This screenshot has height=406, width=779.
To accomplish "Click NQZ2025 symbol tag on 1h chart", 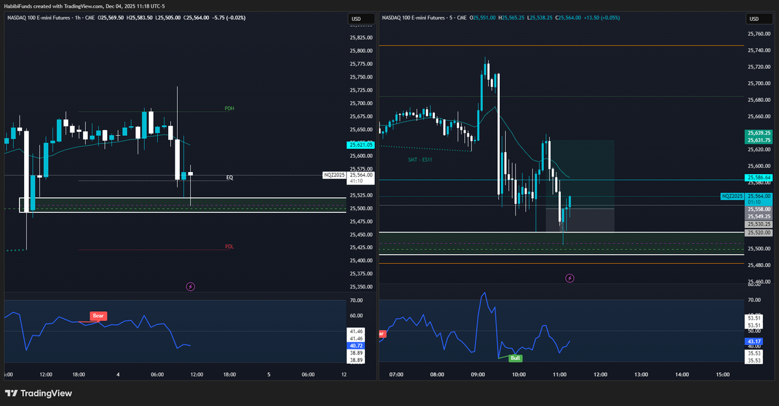I will coord(335,175).
